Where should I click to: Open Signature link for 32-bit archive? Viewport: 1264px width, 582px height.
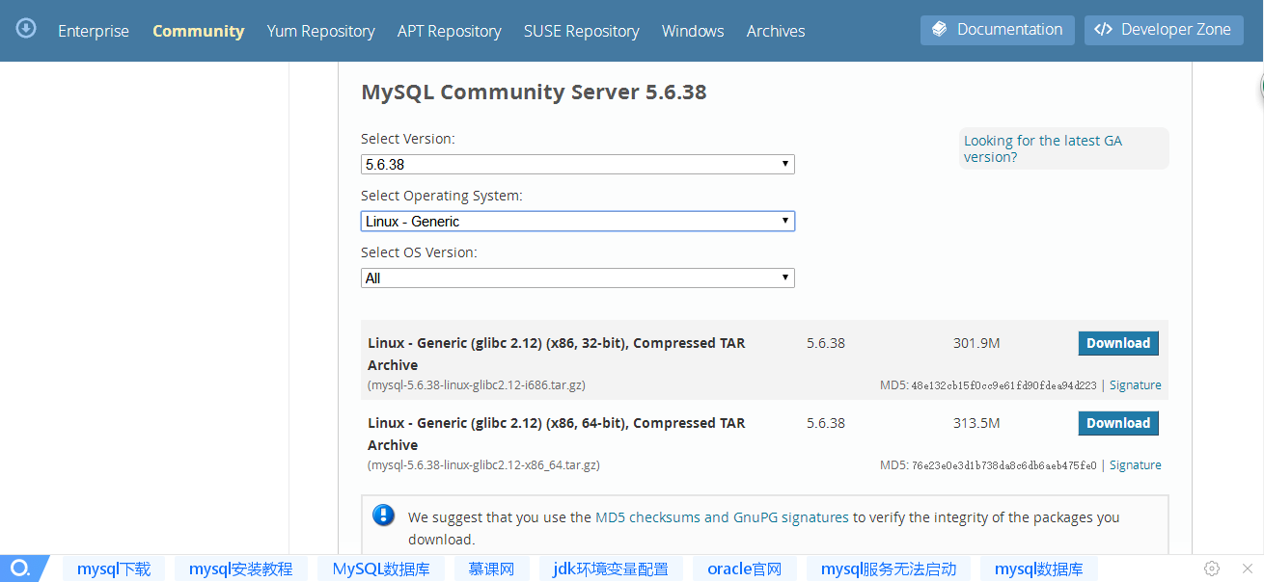tap(1135, 385)
